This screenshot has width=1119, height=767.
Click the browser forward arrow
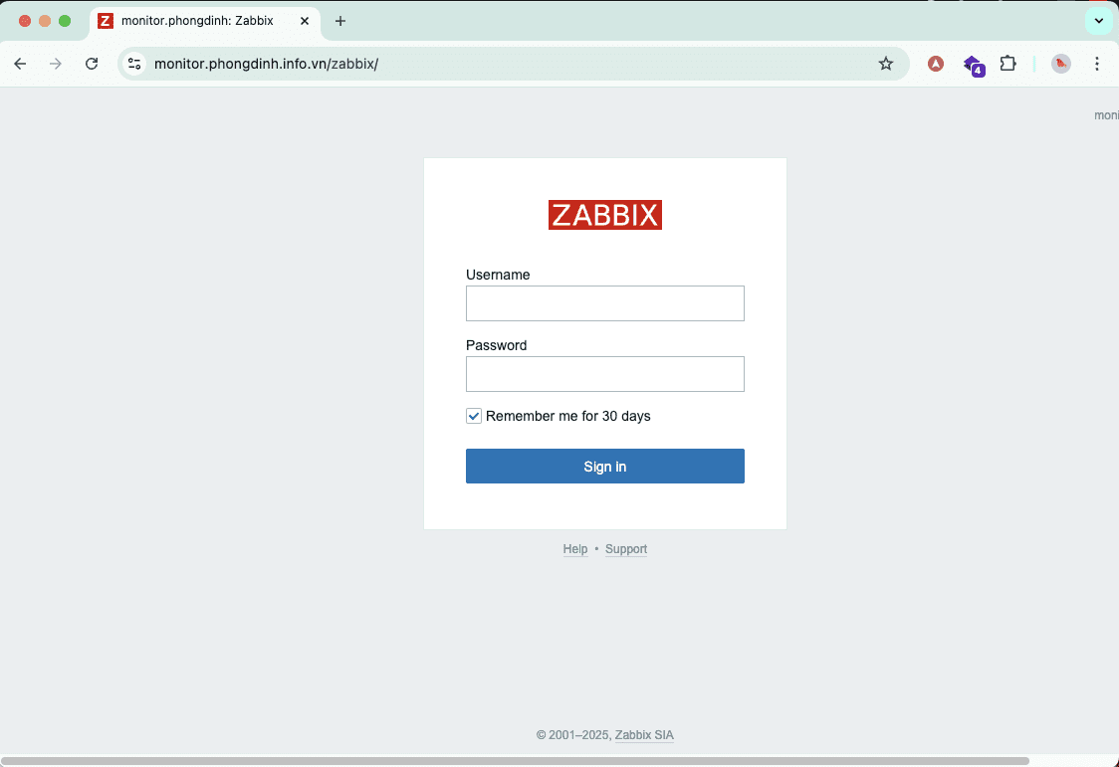pyautogui.click(x=56, y=64)
